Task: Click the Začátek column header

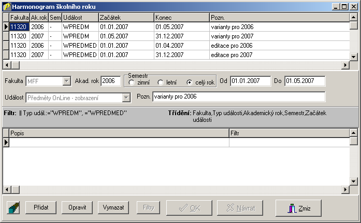Action: (125, 18)
